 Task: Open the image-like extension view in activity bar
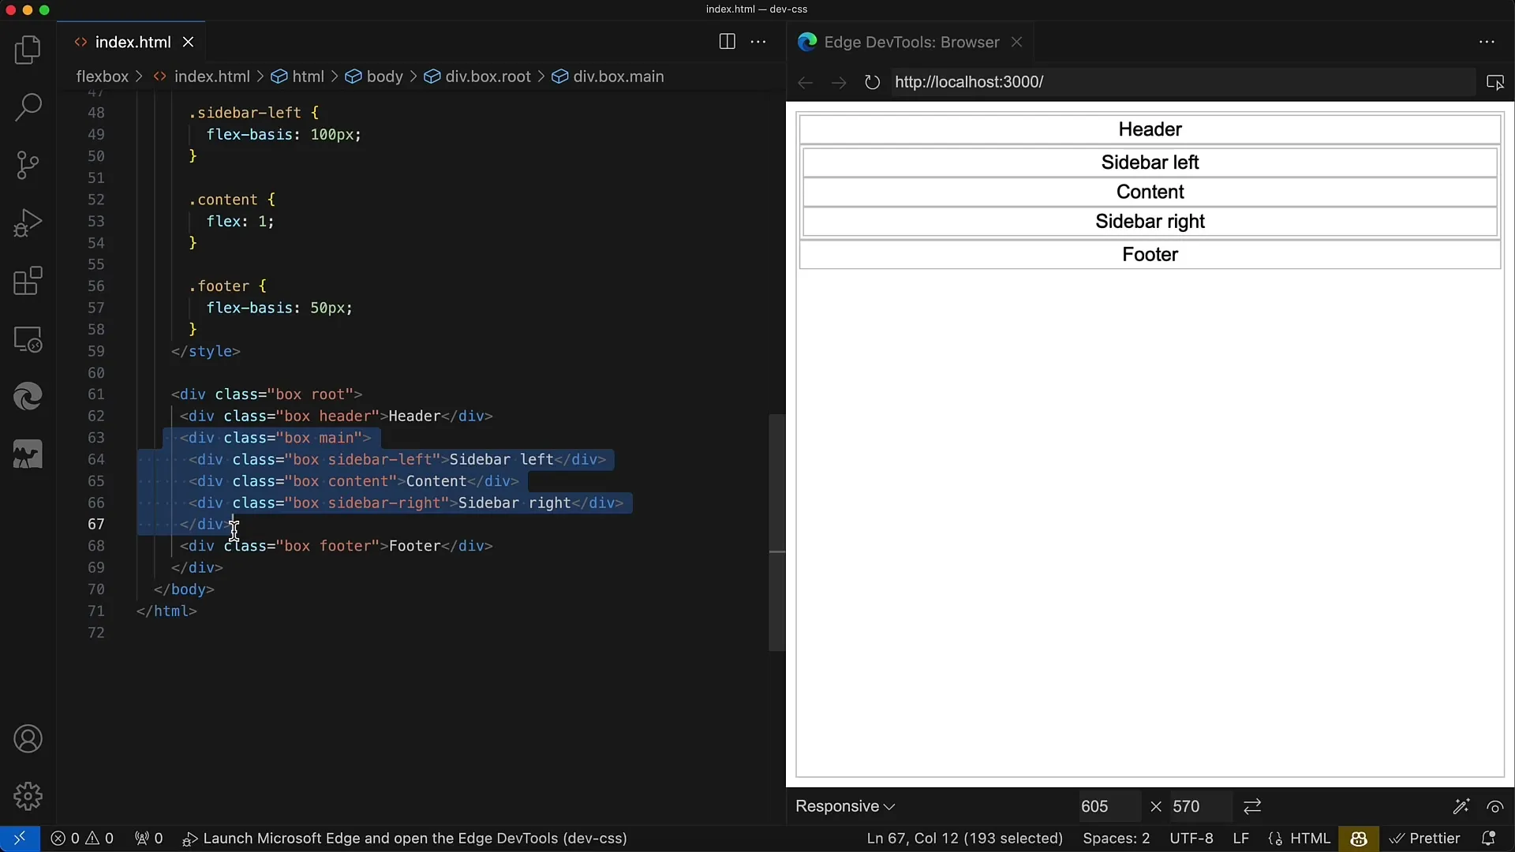click(28, 454)
